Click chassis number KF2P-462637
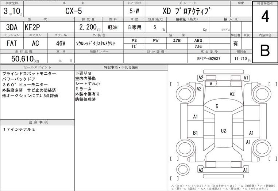This screenshot has height=191, width=278. pos(209,59)
